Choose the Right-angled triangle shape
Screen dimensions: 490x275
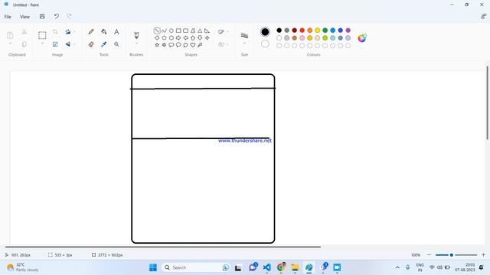click(207, 31)
